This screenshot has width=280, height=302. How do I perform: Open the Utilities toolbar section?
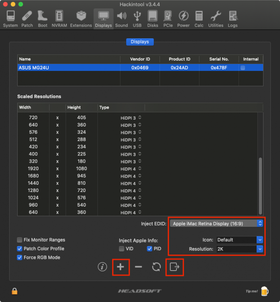(x=216, y=19)
